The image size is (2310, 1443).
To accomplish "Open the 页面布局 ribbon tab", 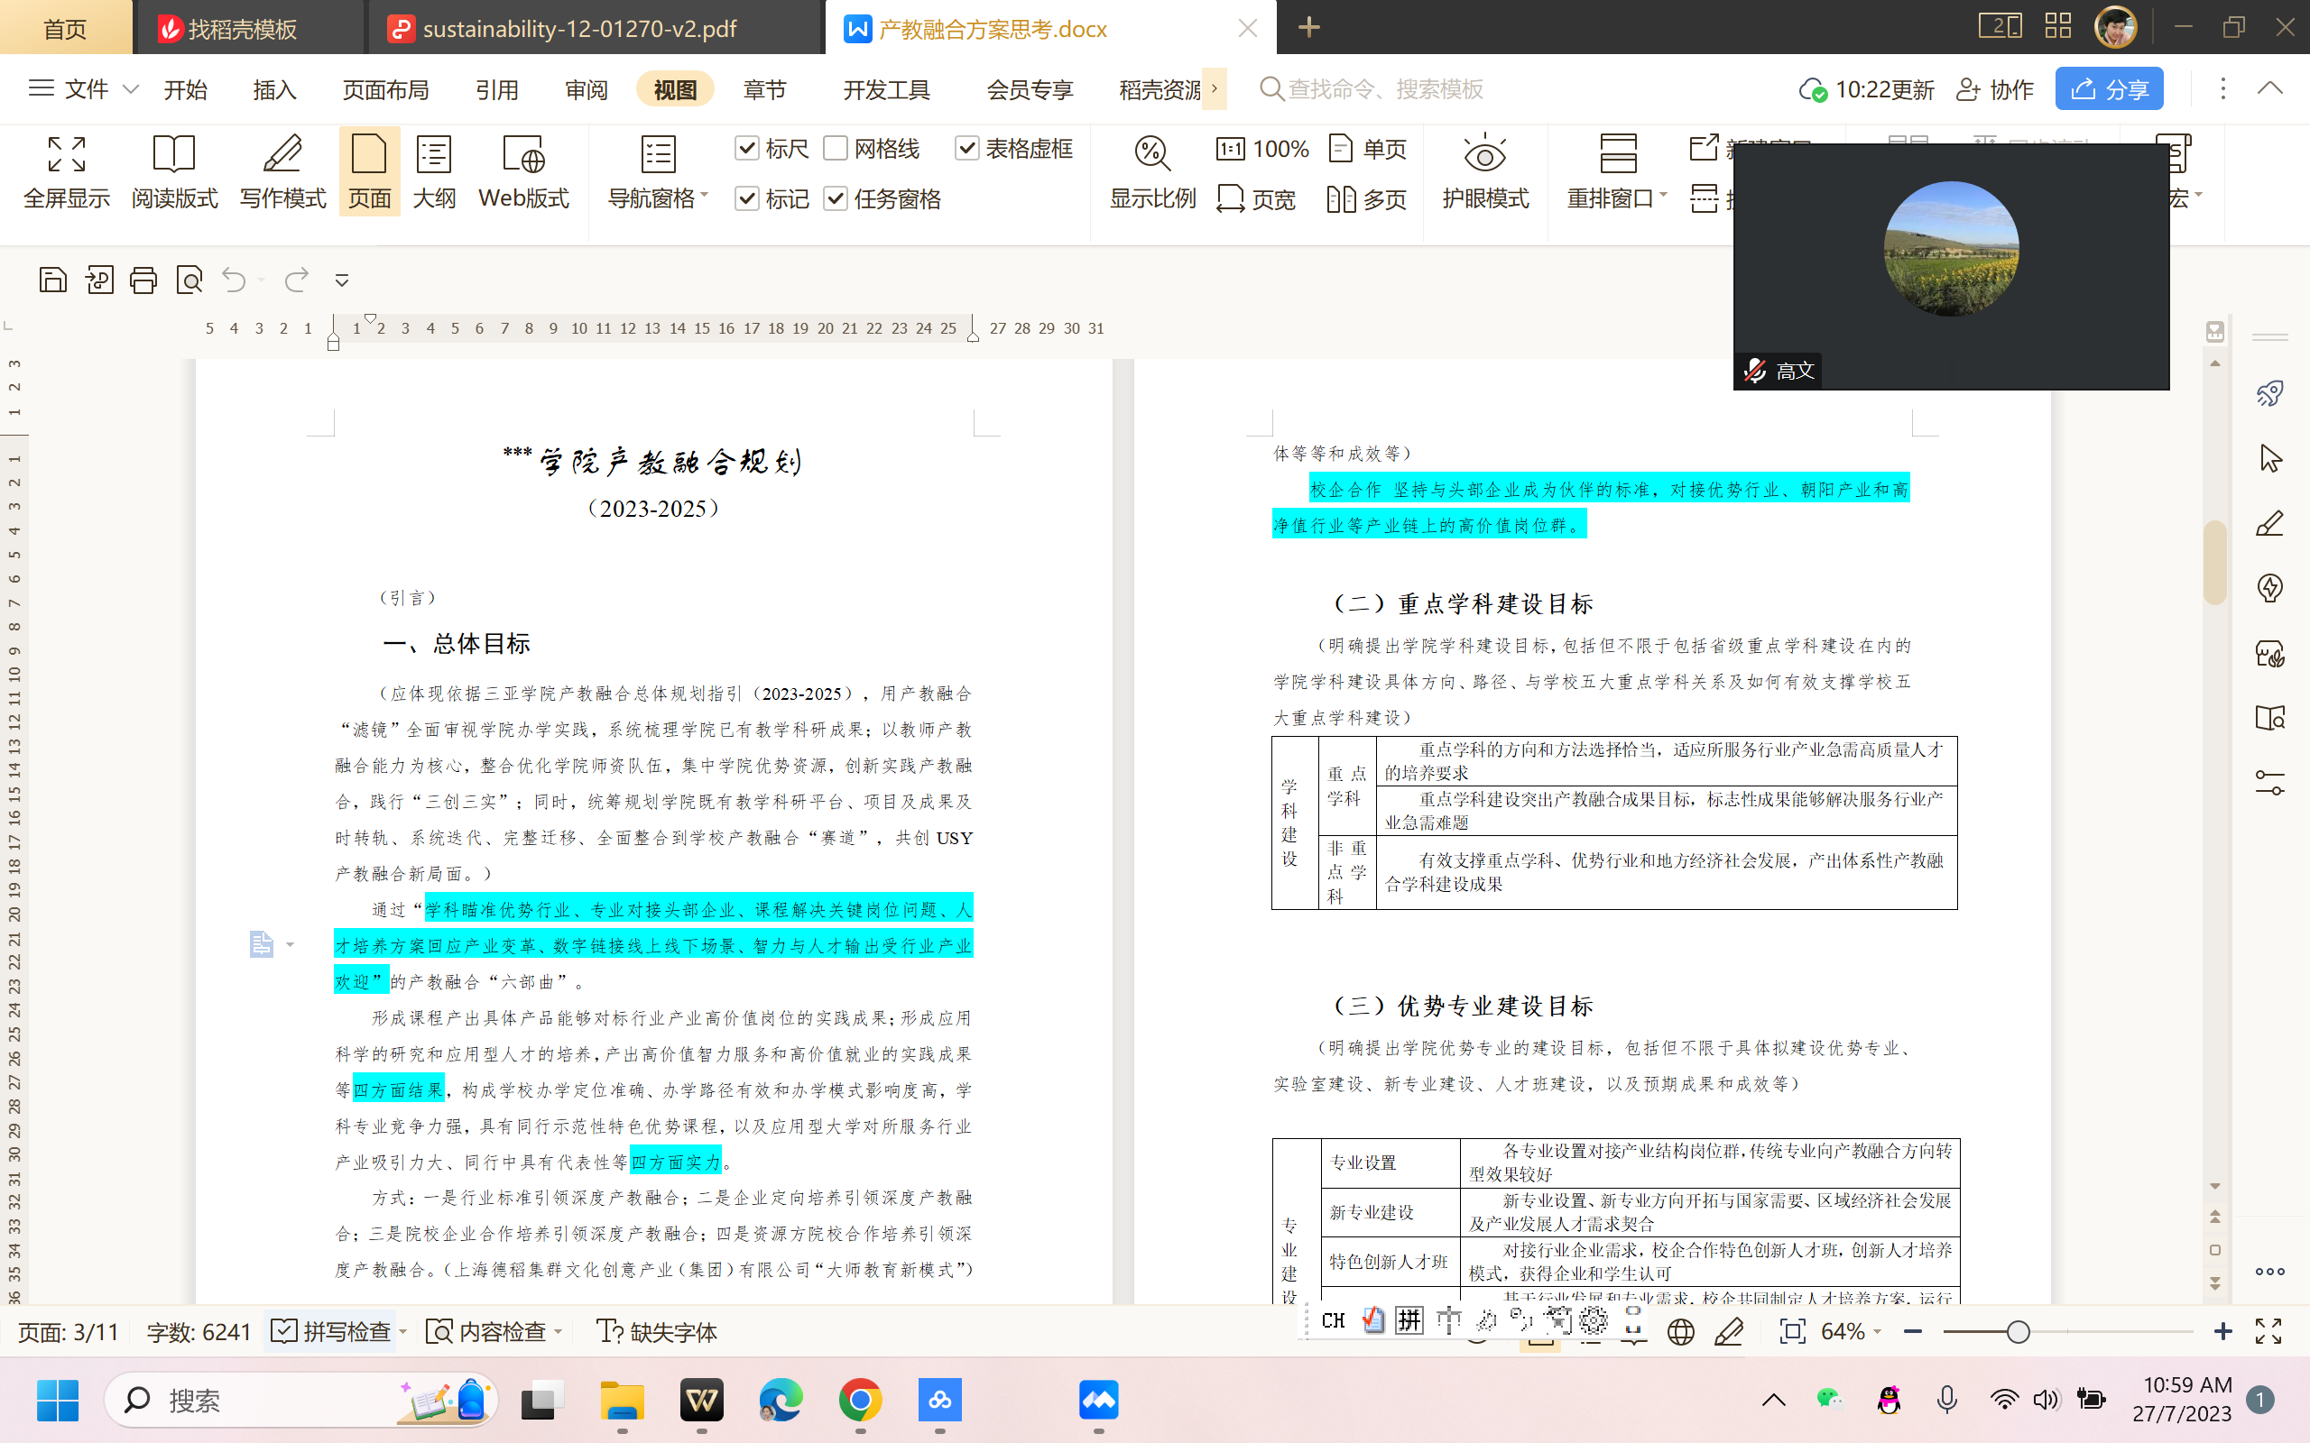I will coord(385,89).
